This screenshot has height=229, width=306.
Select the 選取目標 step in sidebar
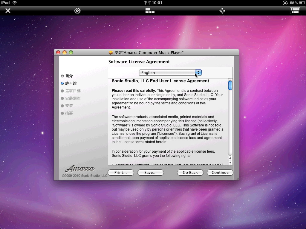(x=71, y=91)
